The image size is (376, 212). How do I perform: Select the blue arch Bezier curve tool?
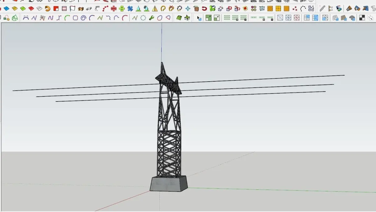coord(26,18)
